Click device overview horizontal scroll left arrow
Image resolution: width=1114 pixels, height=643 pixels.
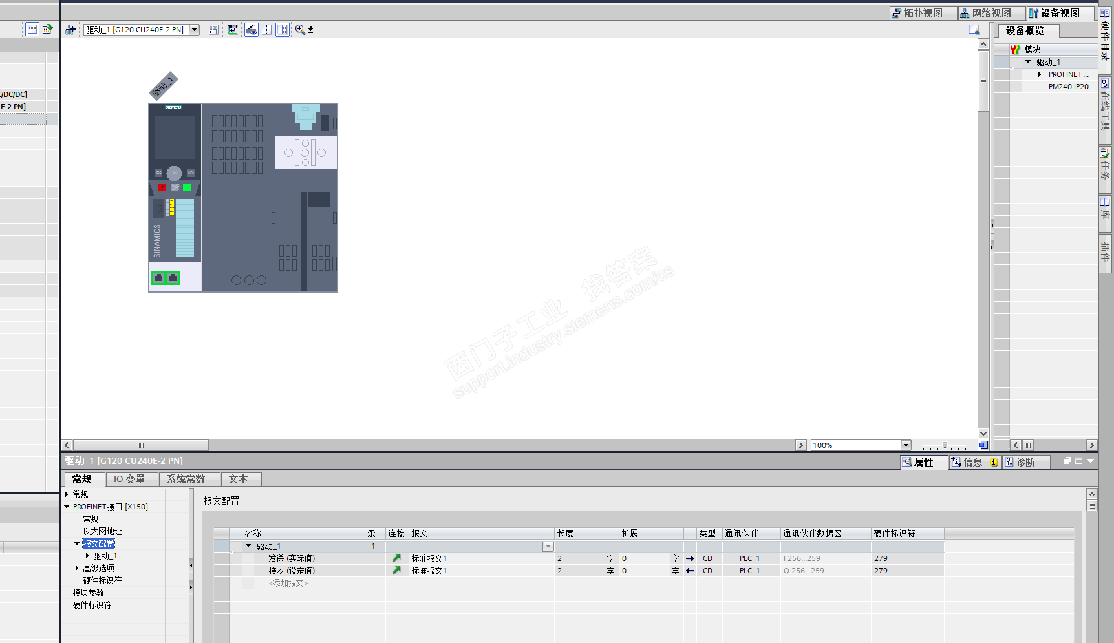pos(1016,445)
